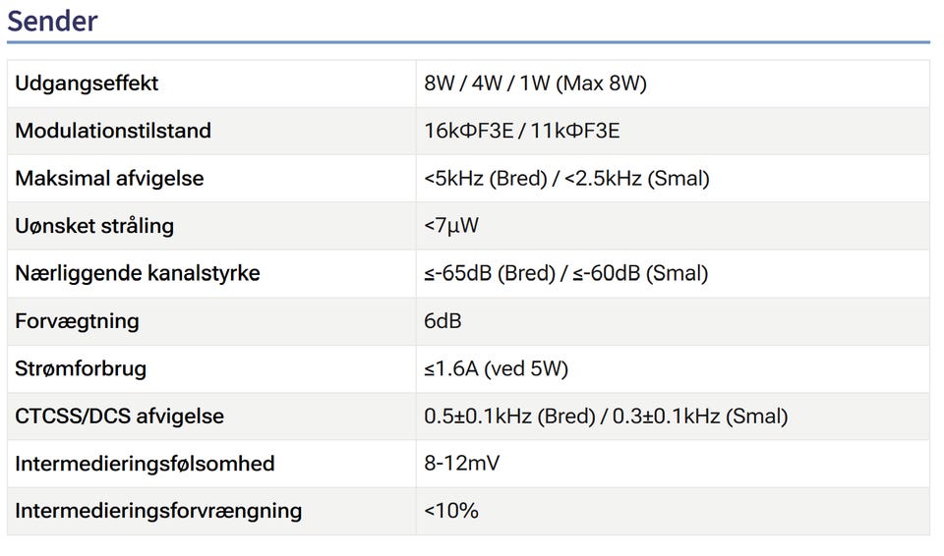
Task: Select the 8-12mV value cell
Action: click(x=461, y=464)
